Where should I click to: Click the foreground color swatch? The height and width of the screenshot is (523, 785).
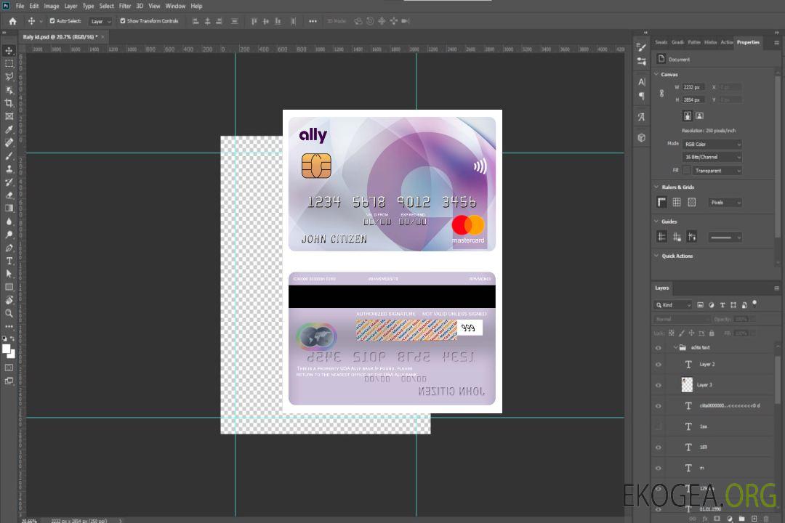(7, 349)
